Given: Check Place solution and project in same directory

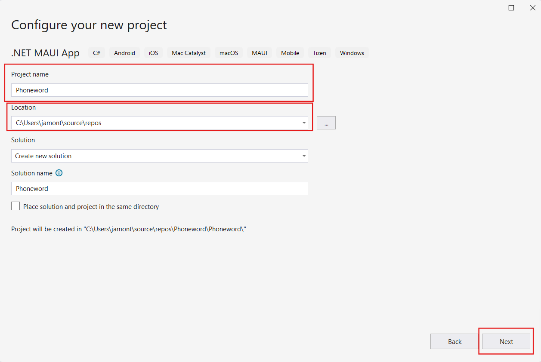Looking at the screenshot, I should (x=15, y=206).
